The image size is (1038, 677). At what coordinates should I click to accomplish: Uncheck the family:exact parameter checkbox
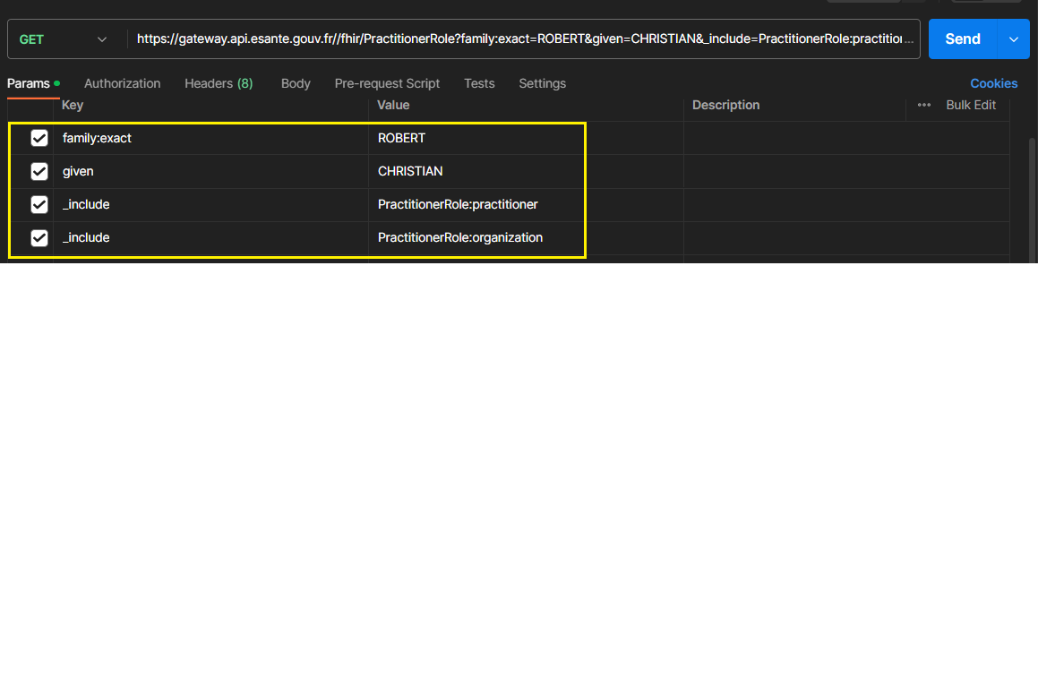pos(39,138)
